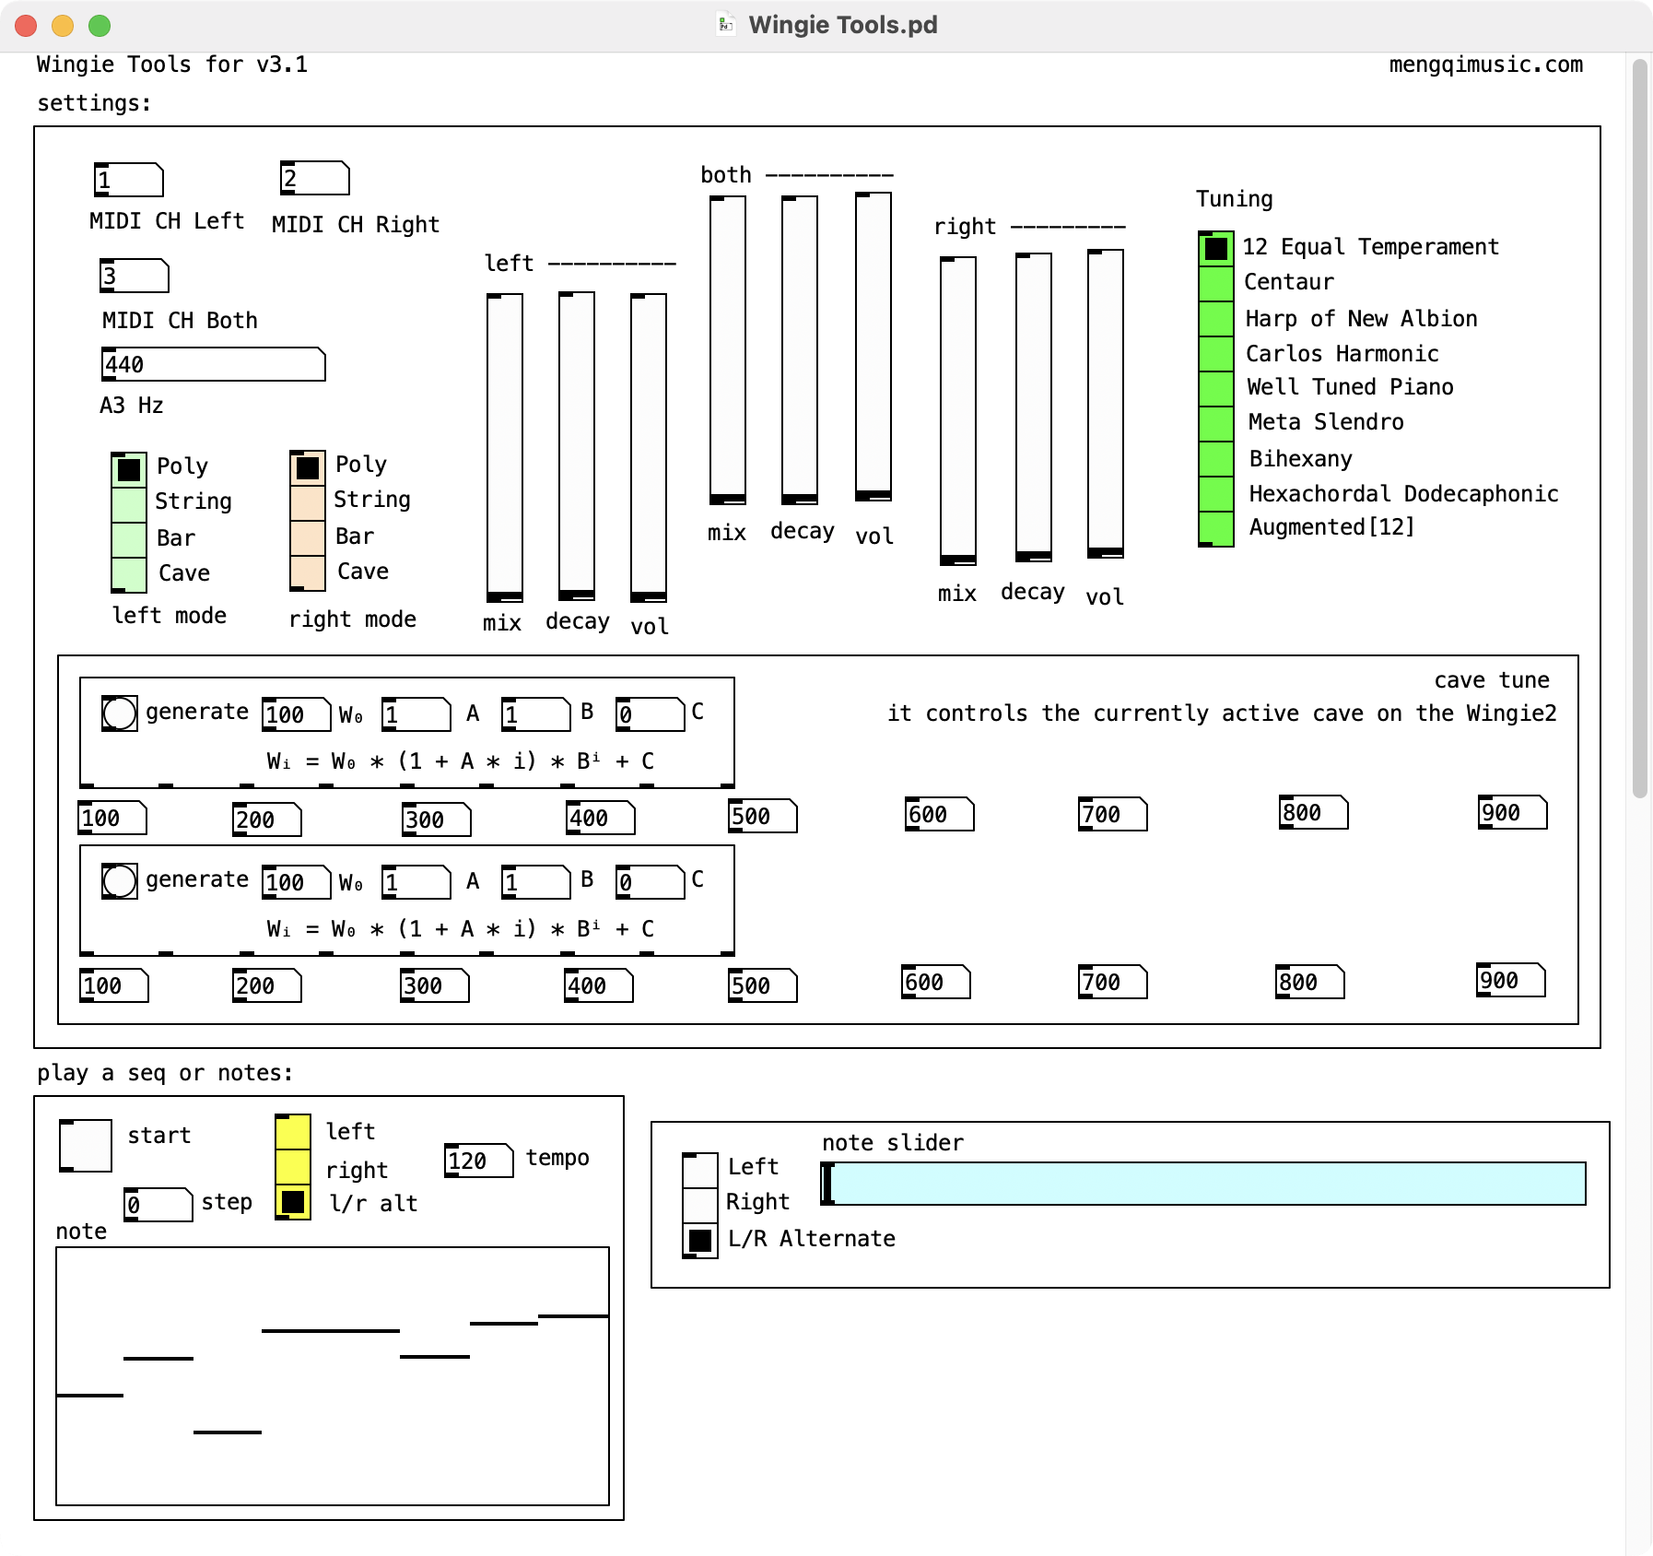Click second cave row 700 box
Viewport: 1653px width, 1556px height.
point(1113,982)
